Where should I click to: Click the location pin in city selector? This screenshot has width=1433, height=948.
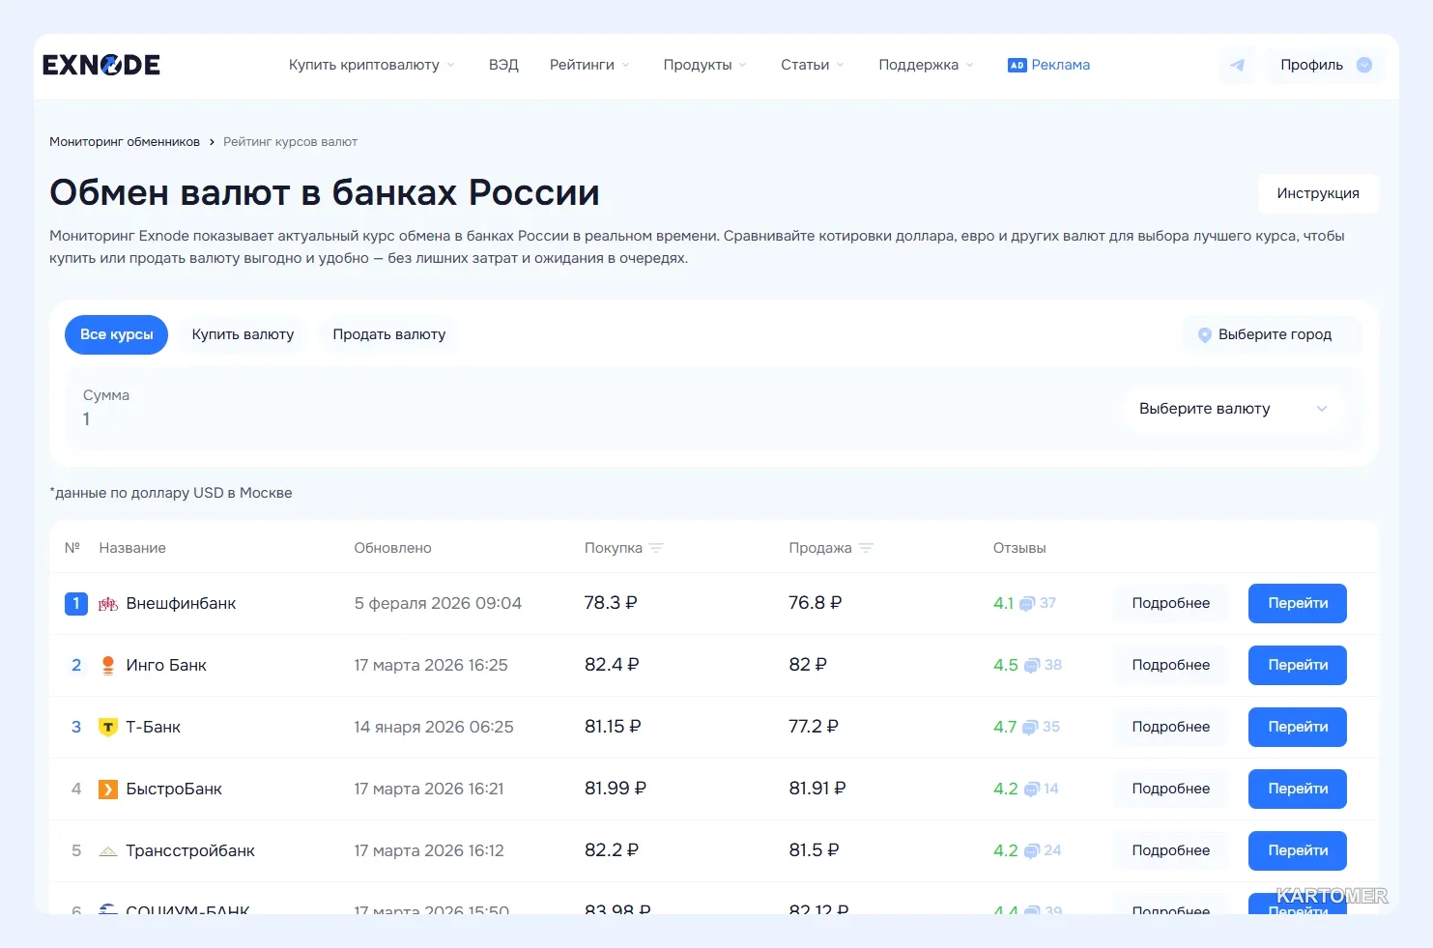coord(1204,334)
